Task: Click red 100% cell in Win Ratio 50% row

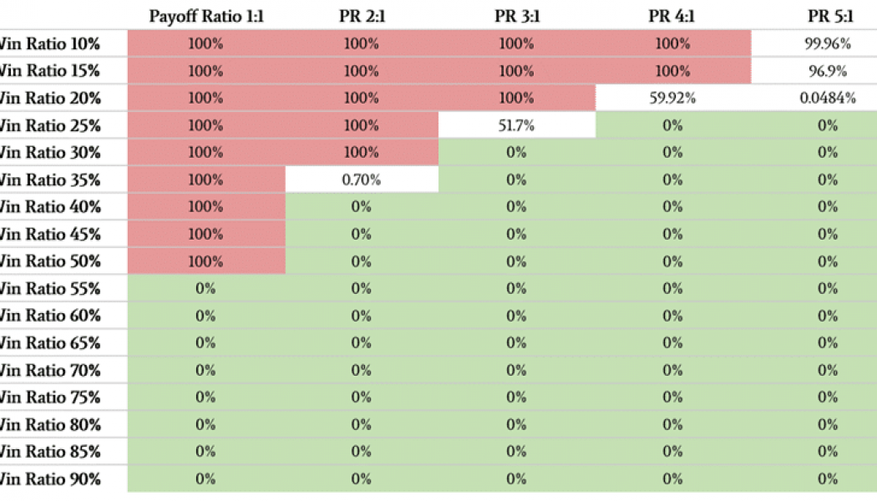Action: 206,261
